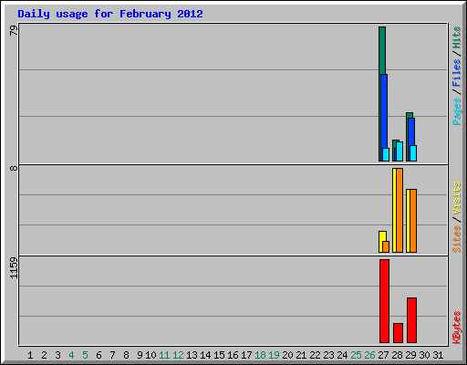The height and width of the screenshot is (365, 467).
Task: Click the title Daily usage for February 2012
Action: [x=110, y=15]
